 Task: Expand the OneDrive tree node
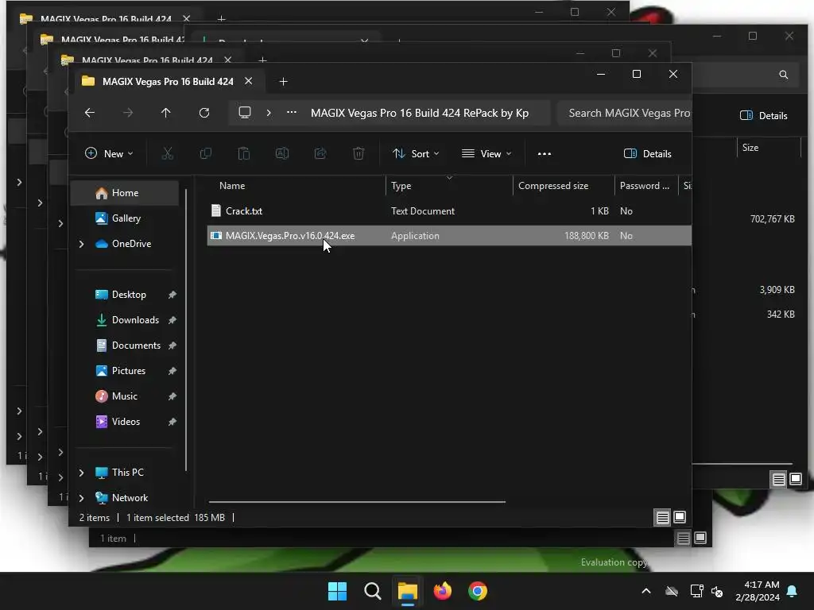click(x=82, y=244)
